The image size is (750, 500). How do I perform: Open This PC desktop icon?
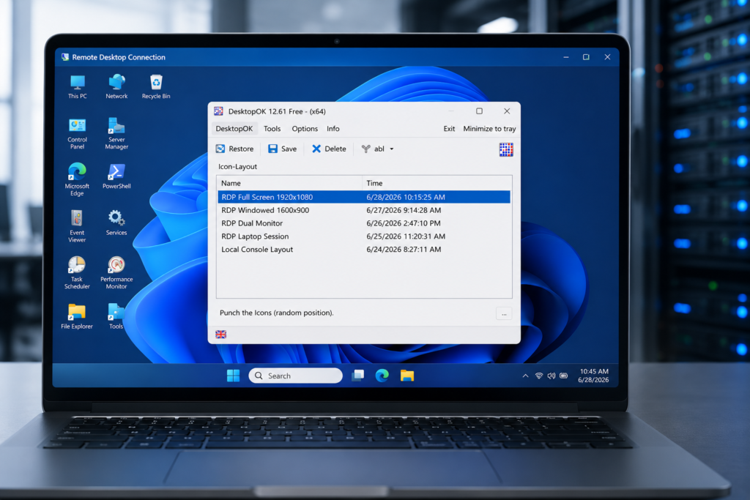point(77,86)
